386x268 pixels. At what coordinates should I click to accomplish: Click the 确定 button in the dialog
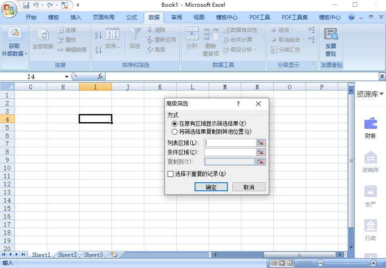pyautogui.click(x=211, y=187)
